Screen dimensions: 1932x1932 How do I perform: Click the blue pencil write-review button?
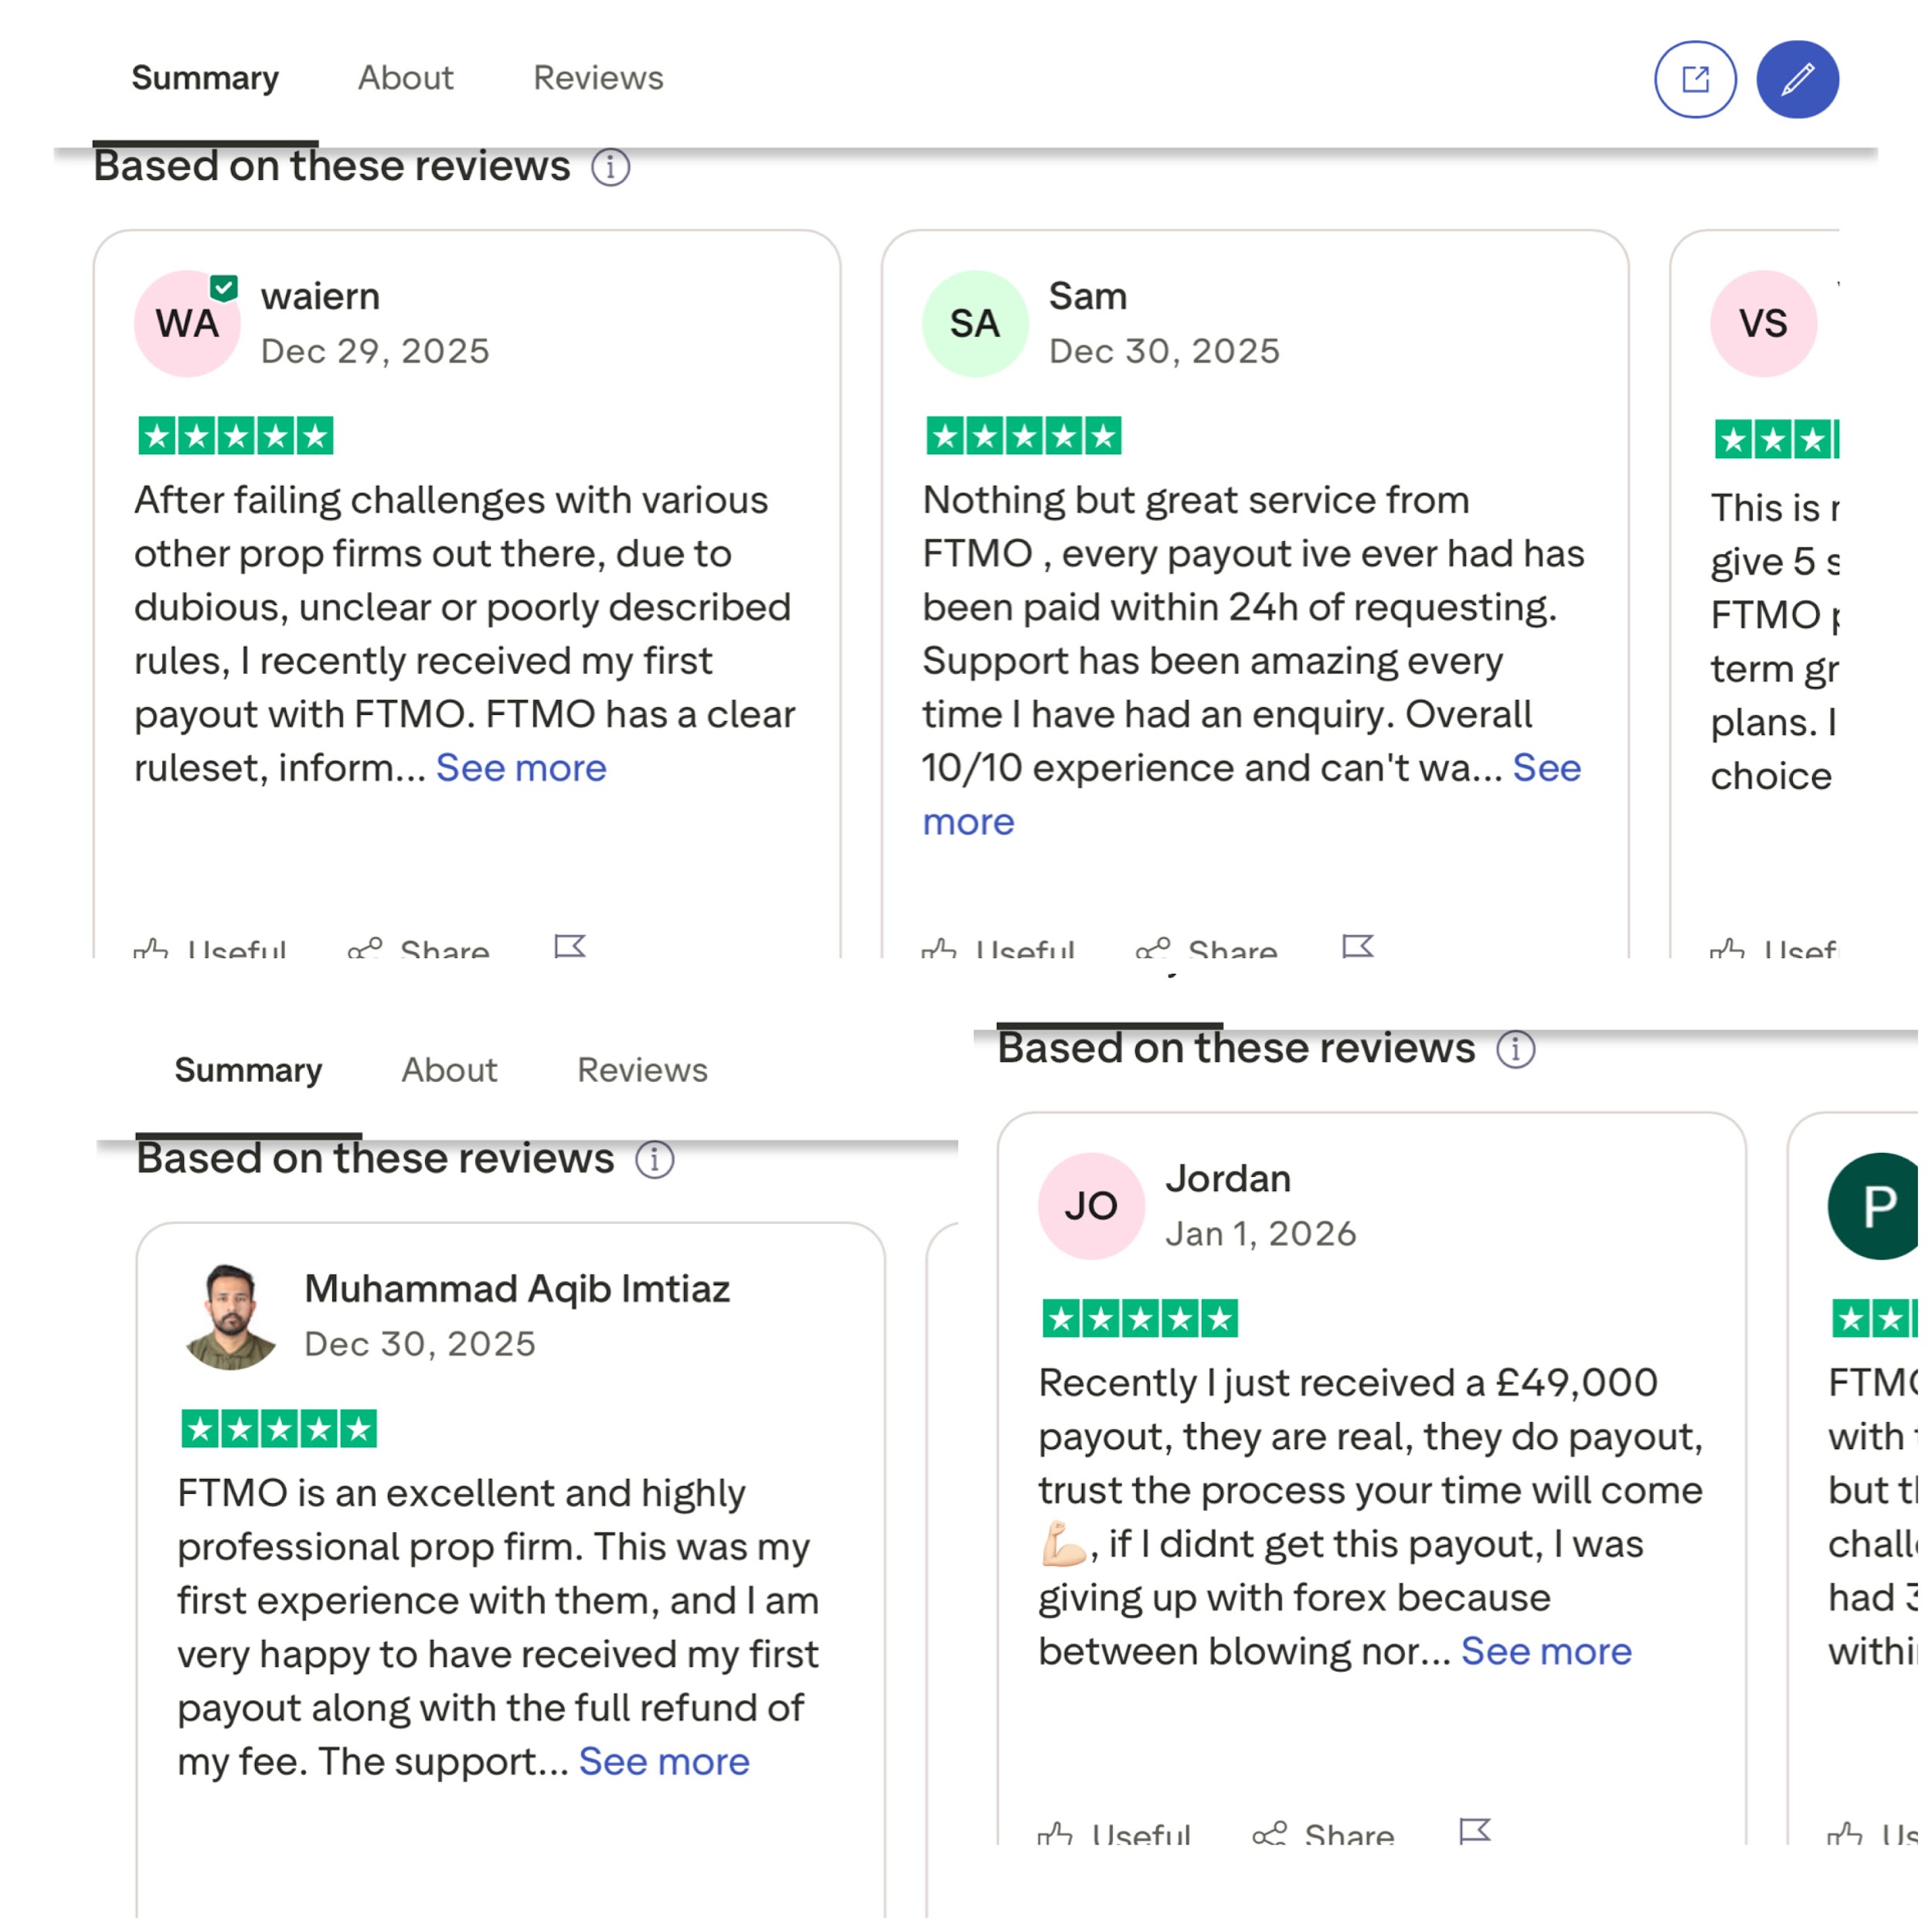coord(1797,79)
